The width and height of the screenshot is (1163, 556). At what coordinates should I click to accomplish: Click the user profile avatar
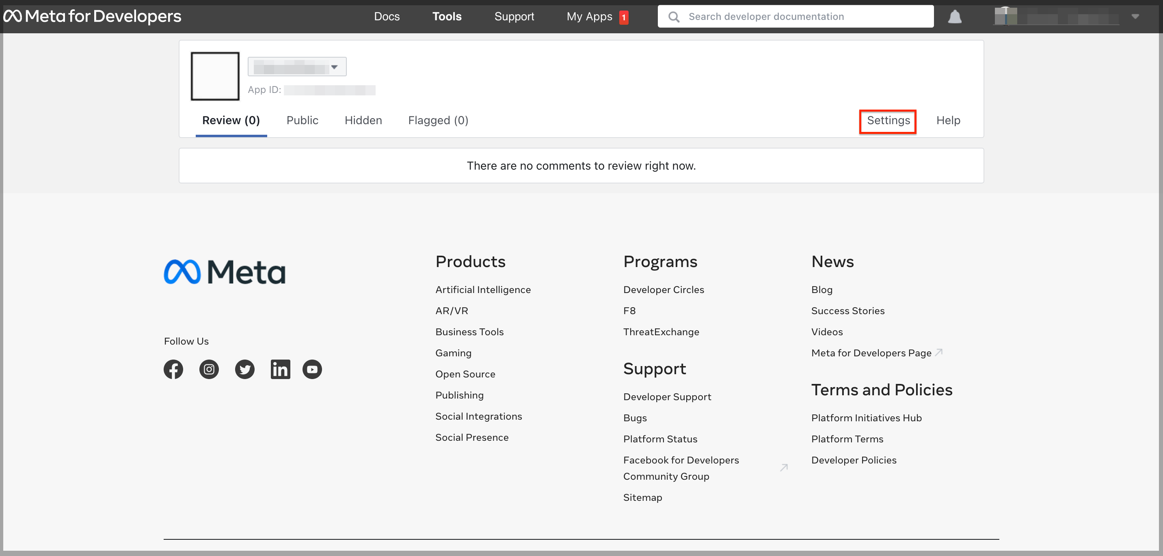[1005, 17]
